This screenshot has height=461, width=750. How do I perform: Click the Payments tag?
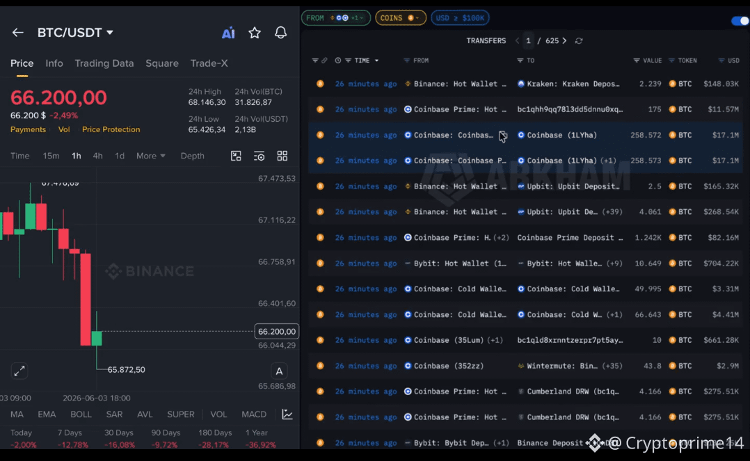(29, 129)
